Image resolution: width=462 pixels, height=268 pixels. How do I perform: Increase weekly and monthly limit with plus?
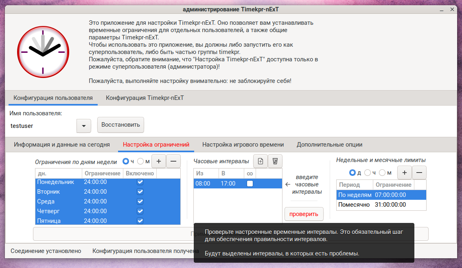pyautogui.click(x=405, y=173)
